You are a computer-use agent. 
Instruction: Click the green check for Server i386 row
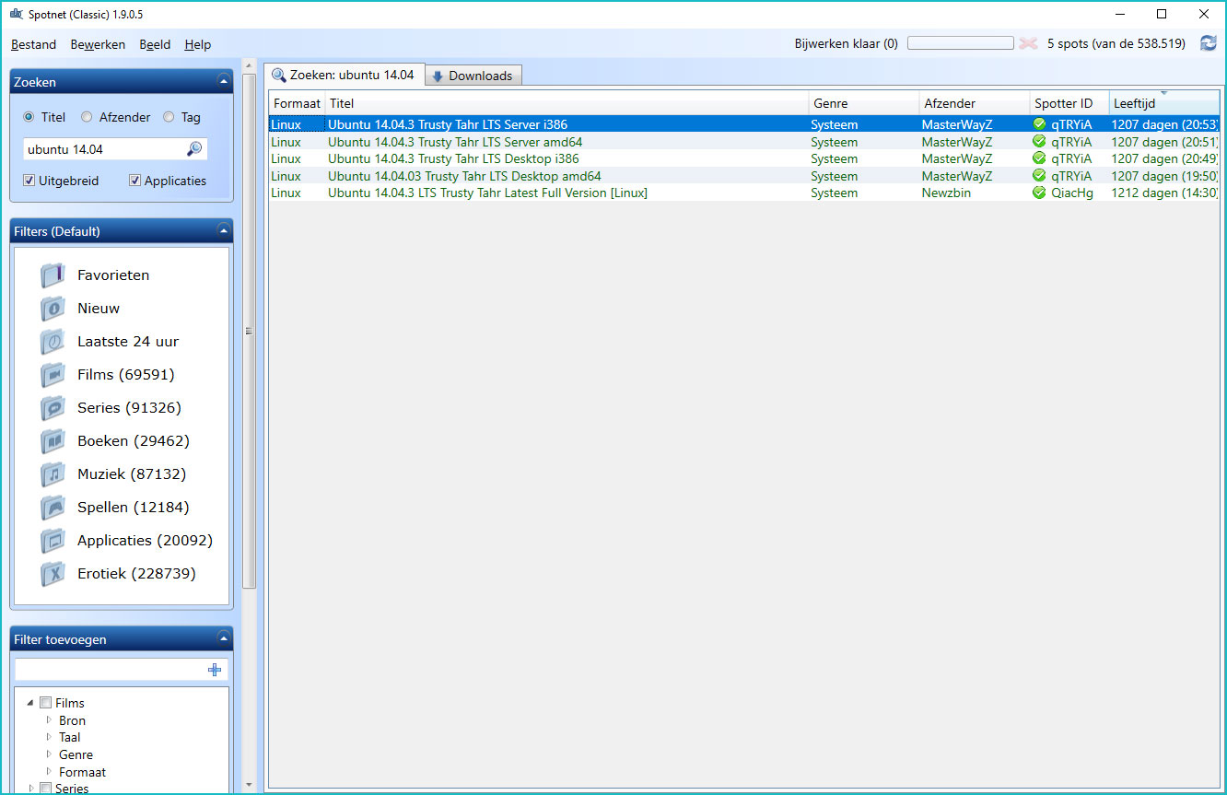point(1039,124)
